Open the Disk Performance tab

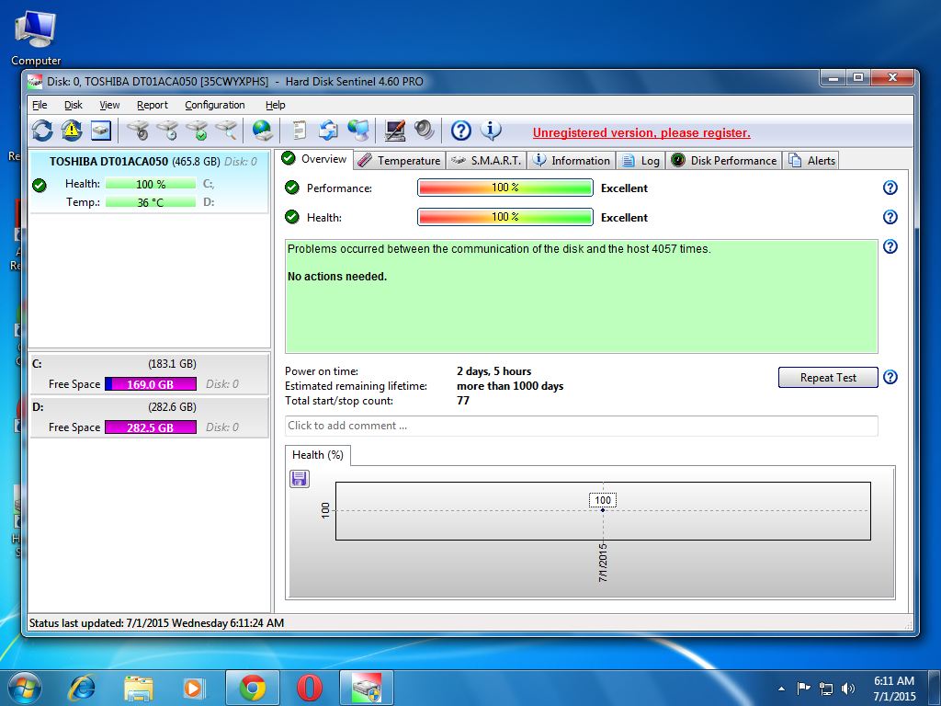tap(724, 161)
